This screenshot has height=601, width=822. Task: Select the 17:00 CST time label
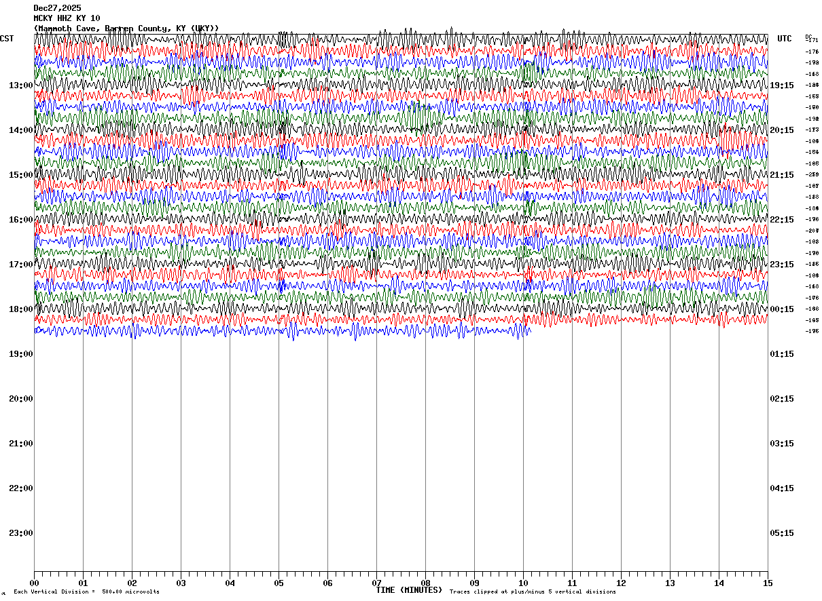click(21, 265)
